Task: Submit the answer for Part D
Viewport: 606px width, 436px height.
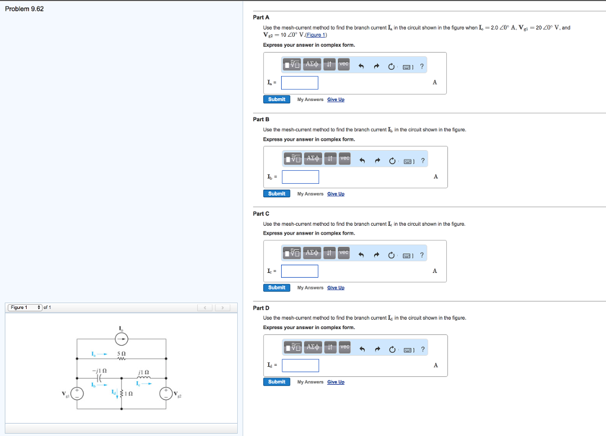Action: (276, 382)
